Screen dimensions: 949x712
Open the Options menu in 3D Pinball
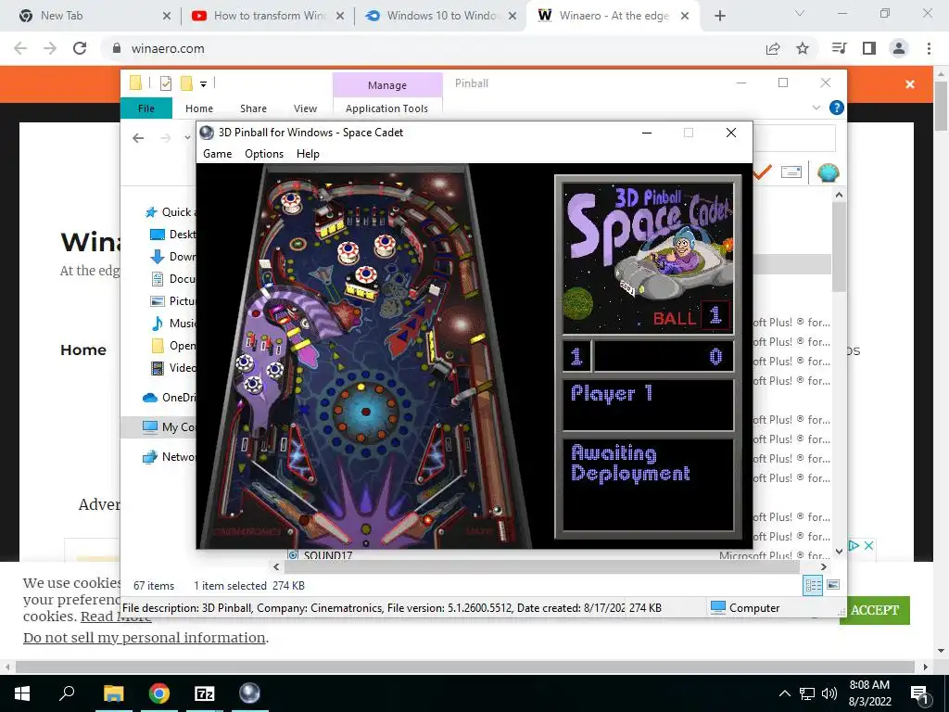click(264, 154)
